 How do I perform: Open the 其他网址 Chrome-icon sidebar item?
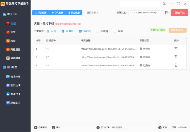13,58
